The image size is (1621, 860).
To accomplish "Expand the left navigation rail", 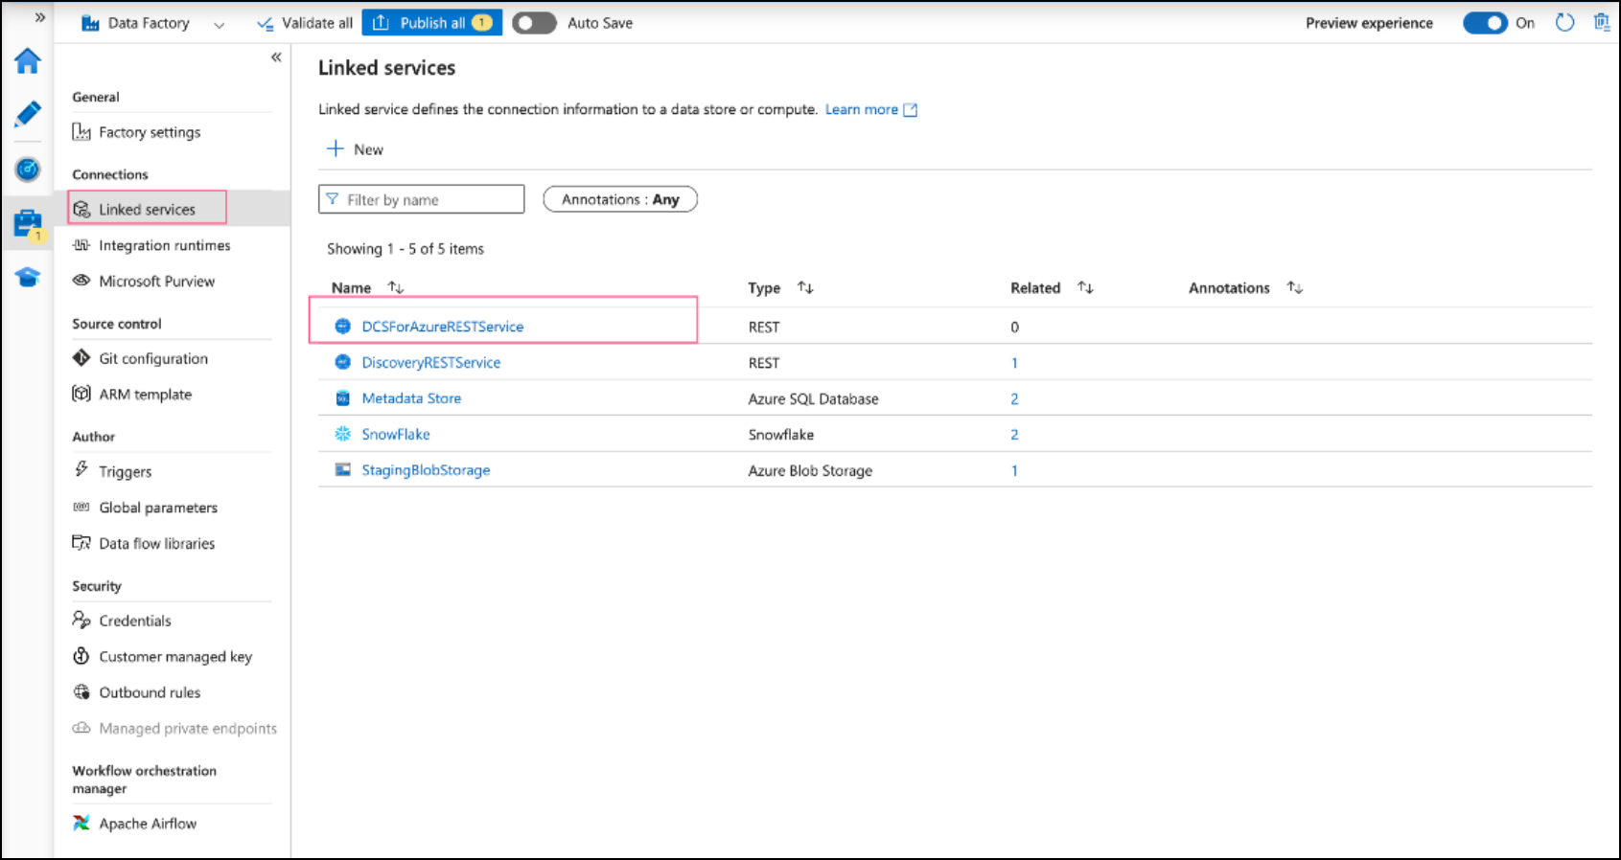I will tap(39, 17).
